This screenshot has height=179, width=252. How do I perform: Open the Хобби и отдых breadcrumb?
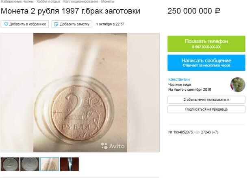48,2
